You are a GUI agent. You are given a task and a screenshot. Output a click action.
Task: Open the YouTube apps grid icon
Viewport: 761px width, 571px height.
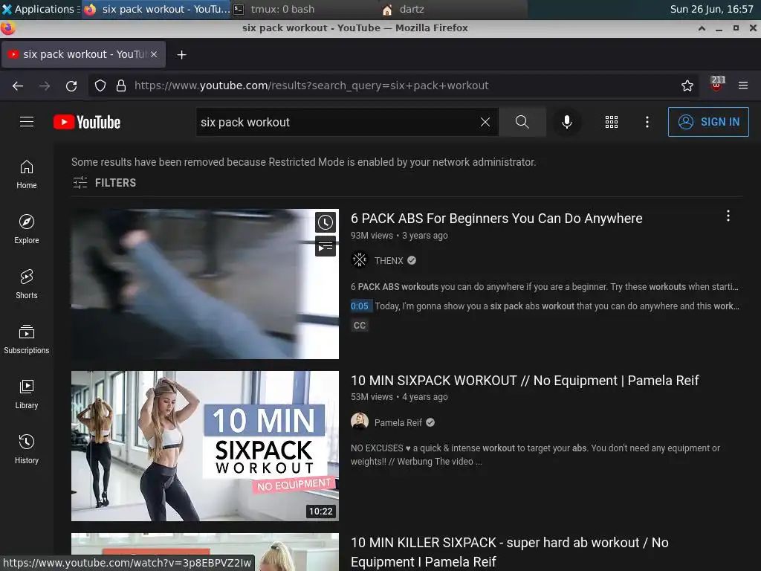[x=612, y=122]
